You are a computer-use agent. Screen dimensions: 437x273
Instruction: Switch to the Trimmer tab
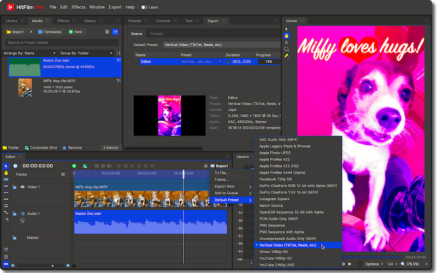[134, 21]
